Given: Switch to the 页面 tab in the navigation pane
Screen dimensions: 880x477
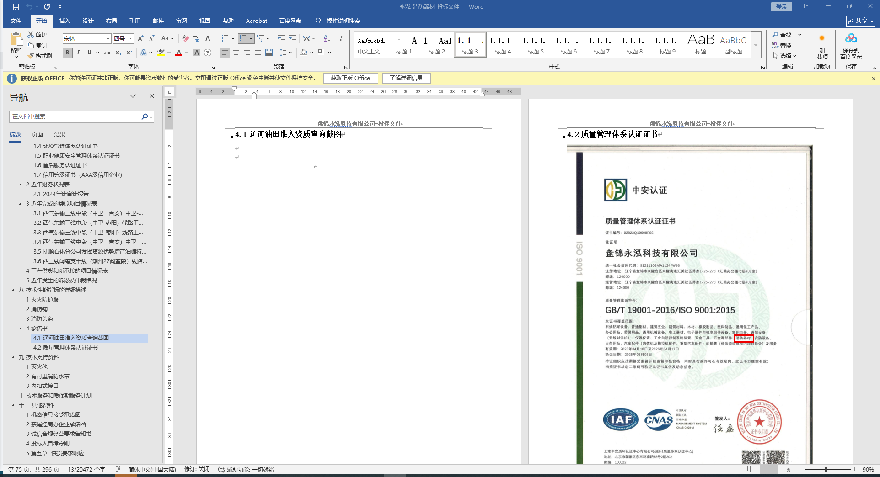Looking at the screenshot, I should tap(37, 135).
